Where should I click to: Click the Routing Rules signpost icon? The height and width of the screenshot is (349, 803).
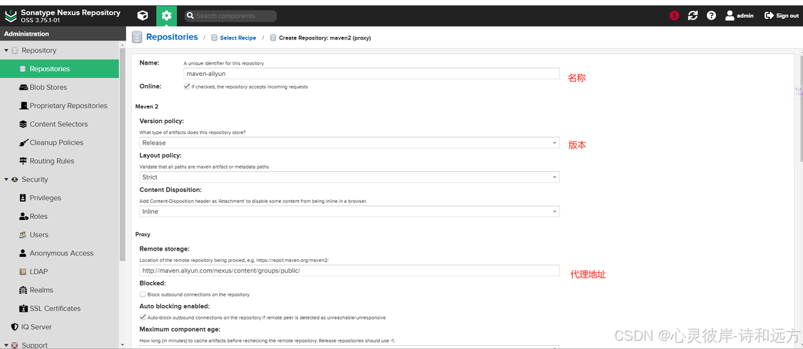click(23, 161)
